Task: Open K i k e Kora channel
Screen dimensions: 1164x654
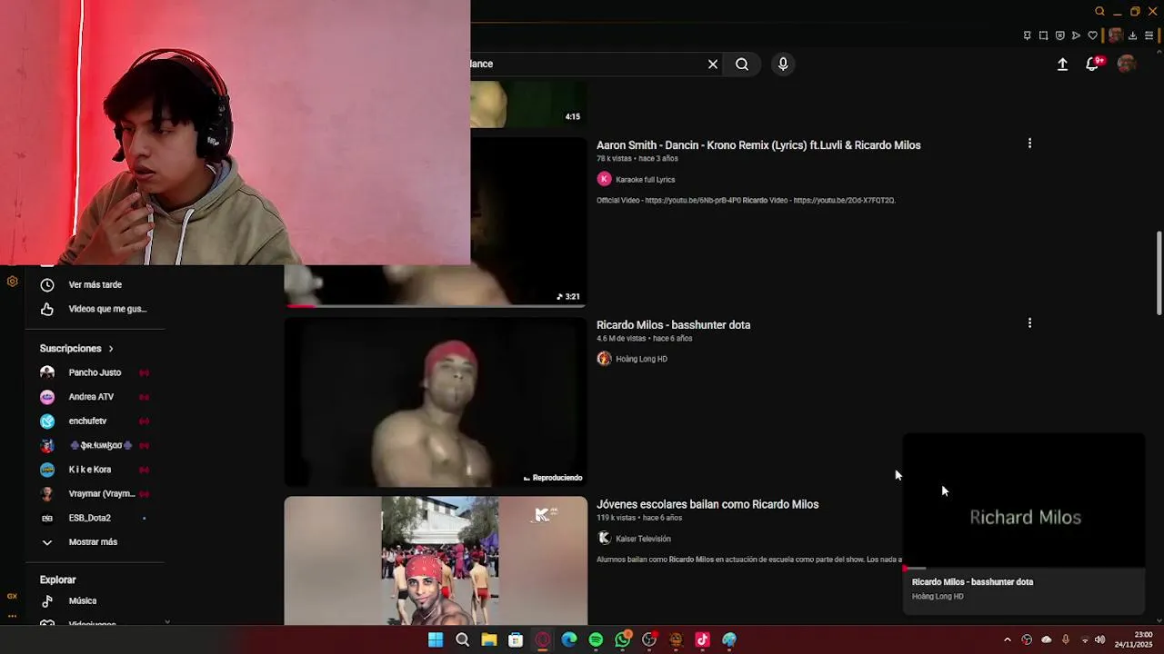Action: pyautogui.click(x=95, y=470)
